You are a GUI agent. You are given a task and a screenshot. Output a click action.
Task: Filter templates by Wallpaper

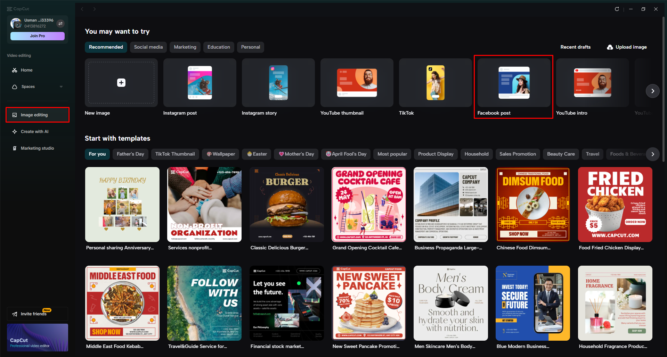pos(221,154)
